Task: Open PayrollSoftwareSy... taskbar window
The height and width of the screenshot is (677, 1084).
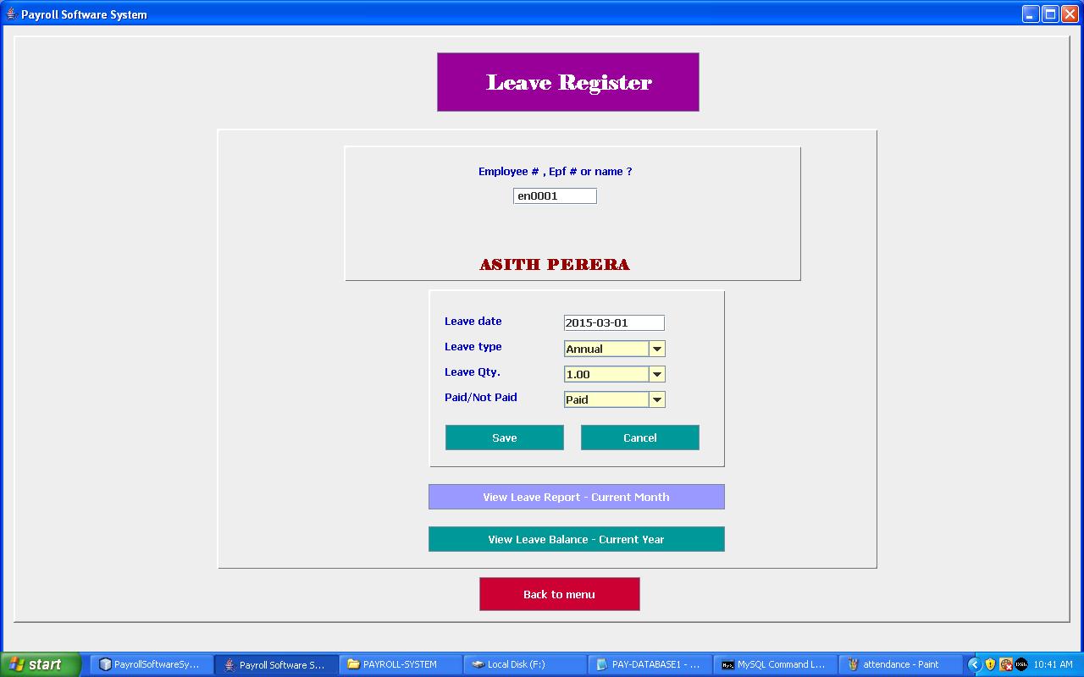Action: [x=151, y=664]
